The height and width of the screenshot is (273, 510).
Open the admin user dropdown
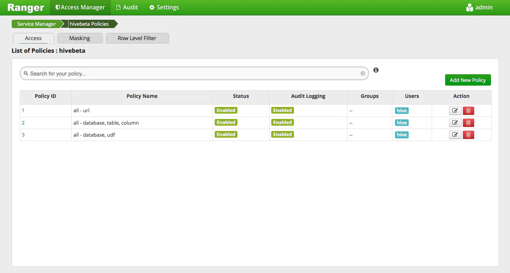pos(480,7)
